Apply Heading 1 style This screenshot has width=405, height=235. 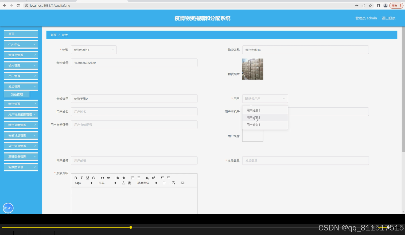tap(117, 178)
